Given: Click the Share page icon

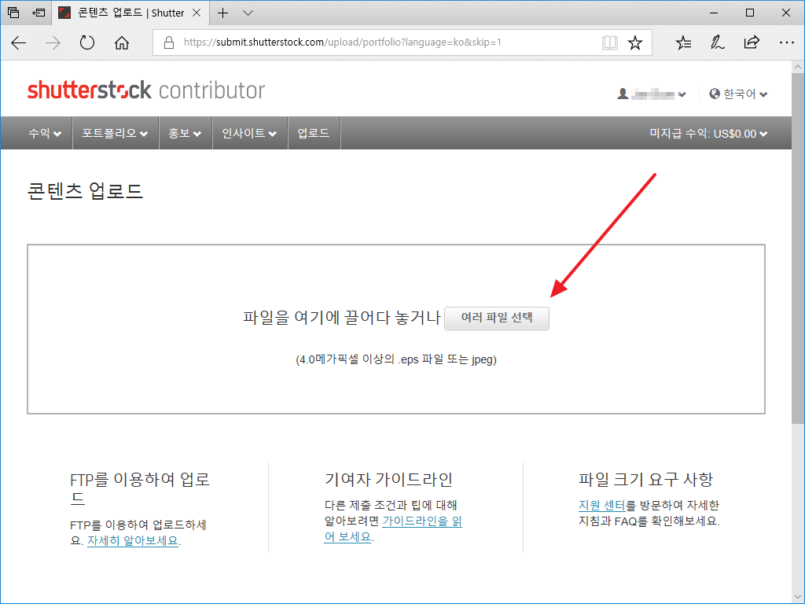Looking at the screenshot, I should pyautogui.click(x=752, y=42).
